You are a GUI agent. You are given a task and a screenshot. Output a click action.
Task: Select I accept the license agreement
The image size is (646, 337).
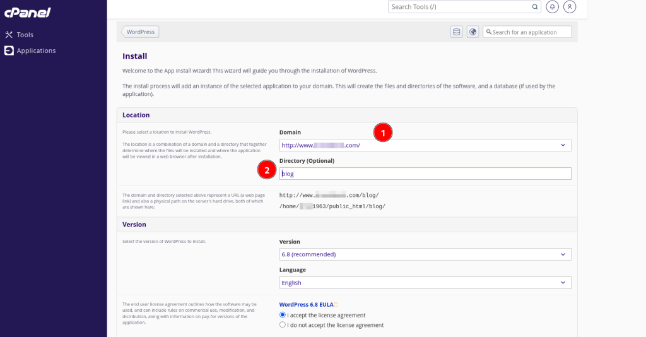coord(282,315)
